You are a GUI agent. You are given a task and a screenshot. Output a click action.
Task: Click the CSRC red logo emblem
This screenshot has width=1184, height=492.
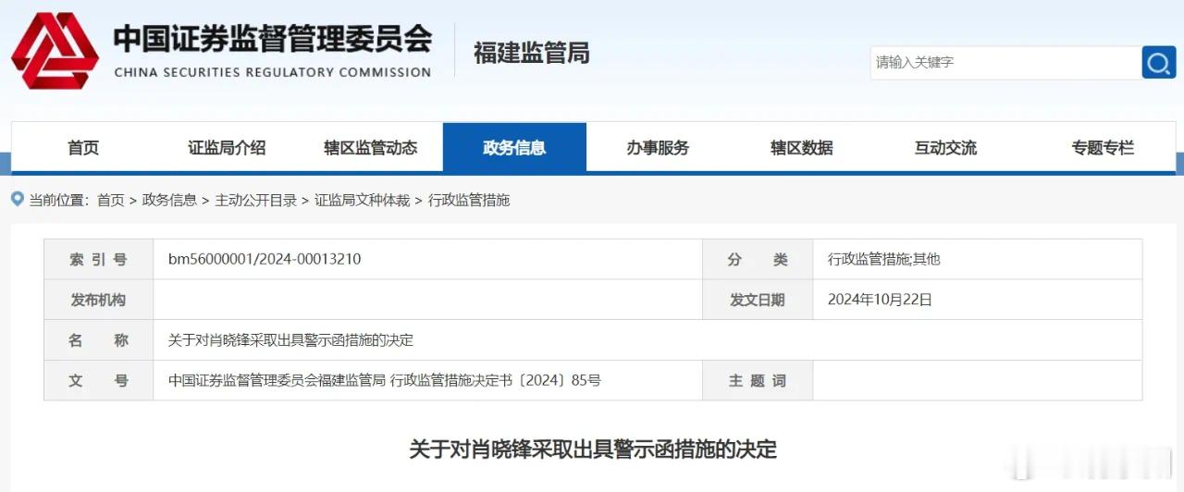coord(55,51)
